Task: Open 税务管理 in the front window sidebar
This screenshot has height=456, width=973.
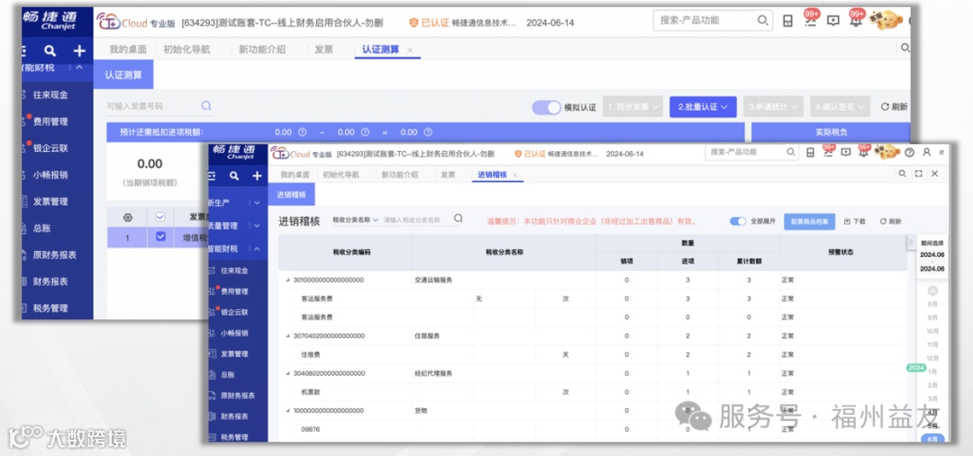Action: (234, 437)
